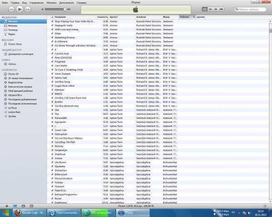This screenshot has width=272, height=217.
Task: Select the Skylarking Forever track row
Action: 158,38
